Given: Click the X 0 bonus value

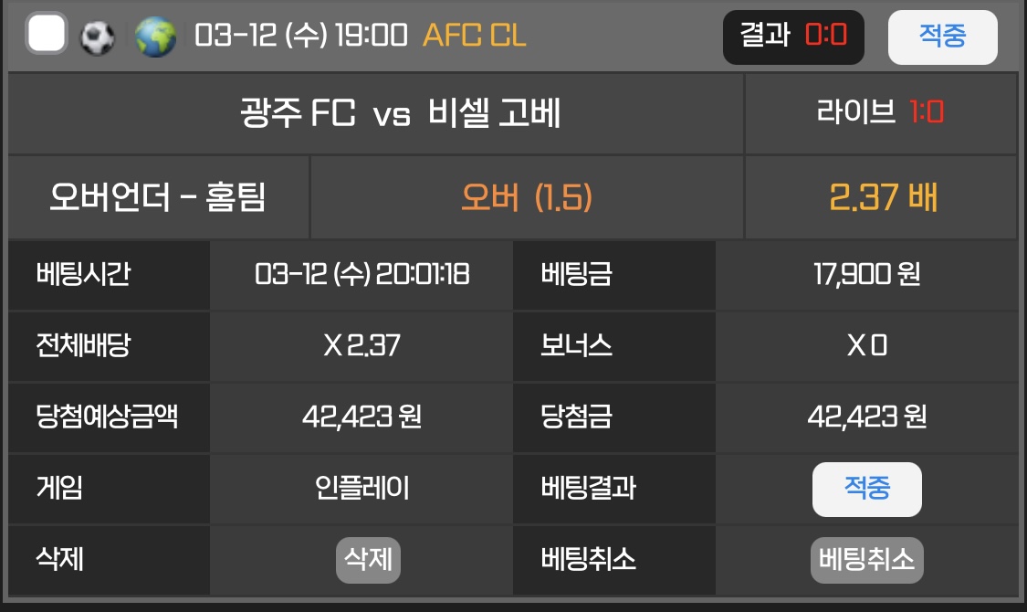Looking at the screenshot, I should [x=866, y=345].
